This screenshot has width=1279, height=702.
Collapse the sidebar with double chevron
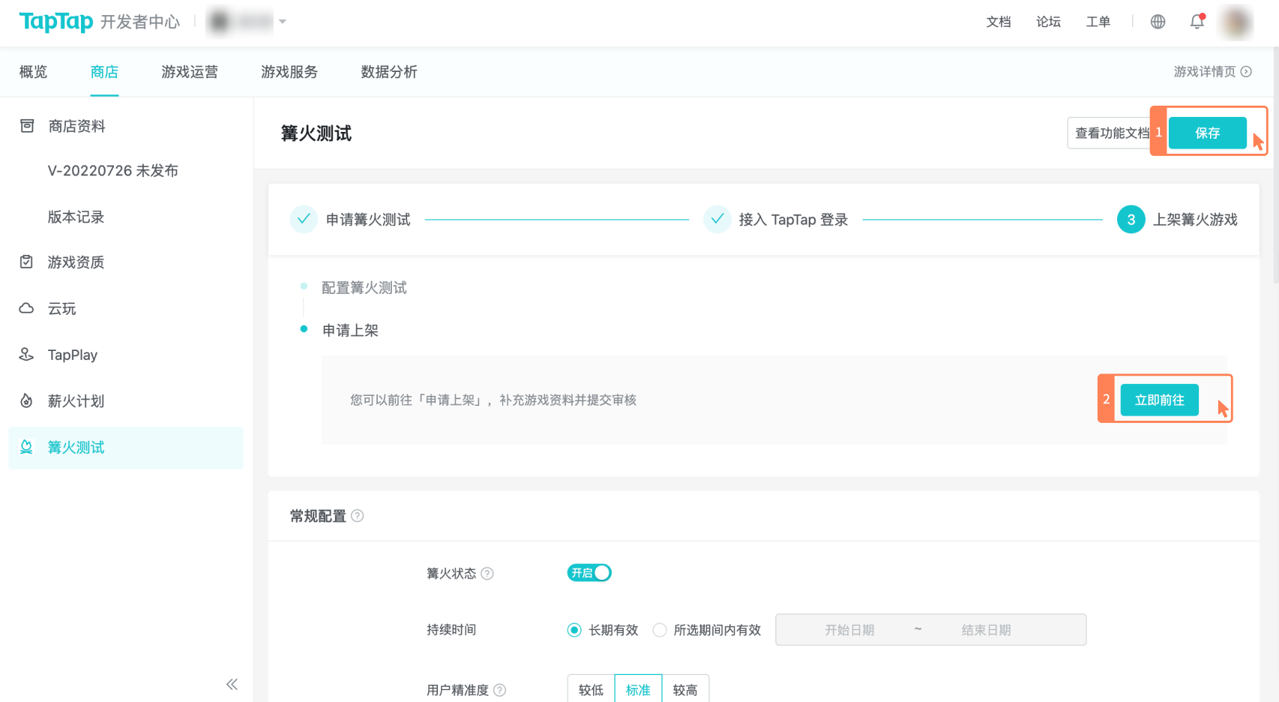click(x=232, y=684)
